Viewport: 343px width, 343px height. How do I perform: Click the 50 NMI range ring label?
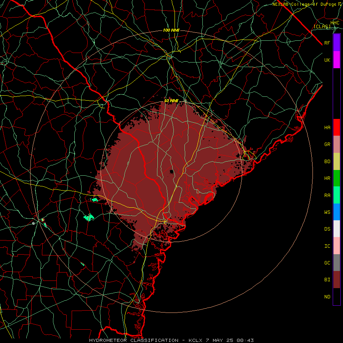pos(171,101)
